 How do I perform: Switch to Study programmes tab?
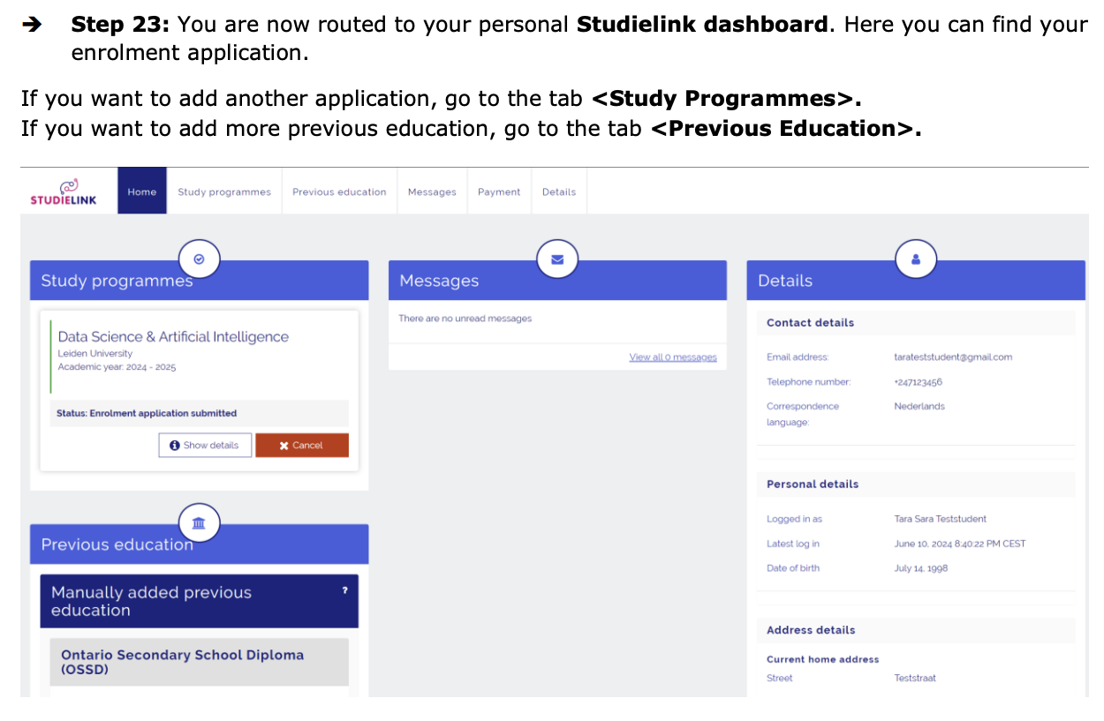[x=224, y=192]
